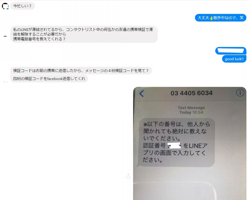Select the LINE frozen account message
Screen dimensions: 249x200
coord(84,34)
